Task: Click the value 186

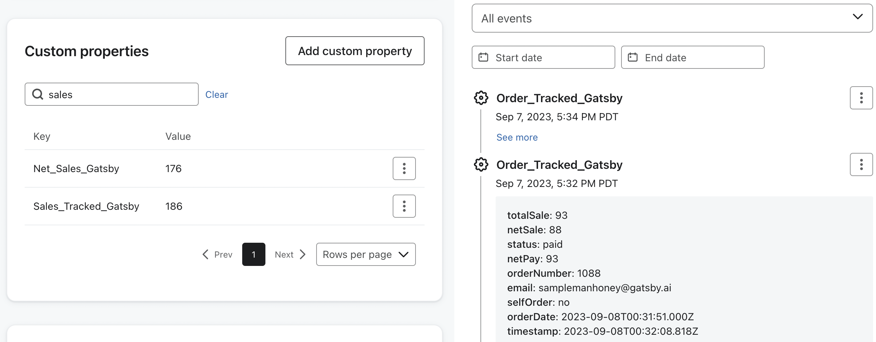Action: pyautogui.click(x=174, y=206)
